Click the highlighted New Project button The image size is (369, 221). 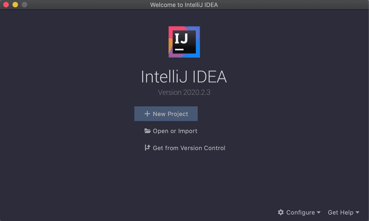[166, 114]
